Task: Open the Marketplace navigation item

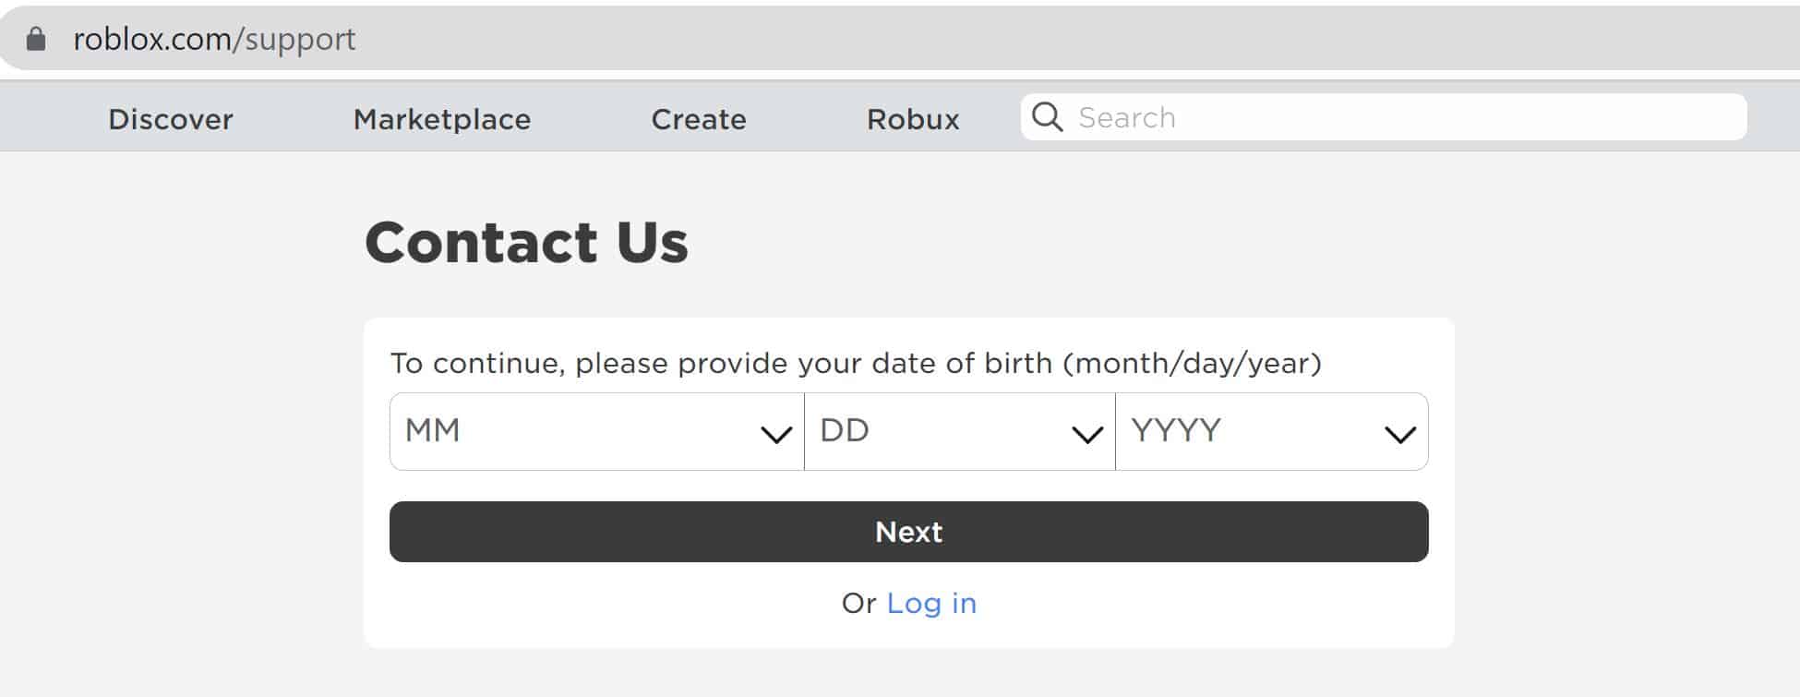Action: tap(442, 119)
